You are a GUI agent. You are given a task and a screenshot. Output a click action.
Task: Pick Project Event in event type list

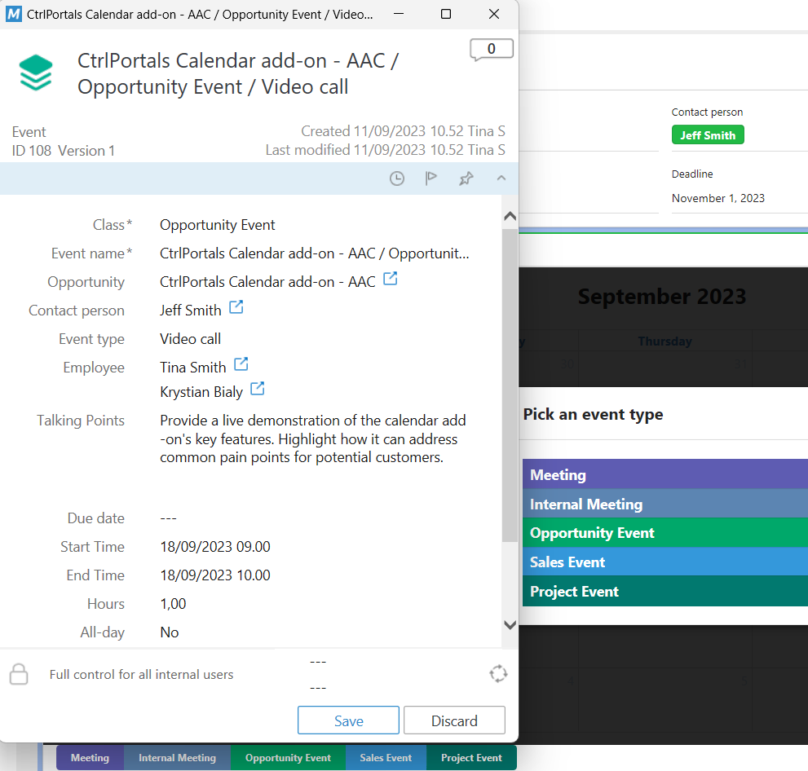pyautogui.click(x=665, y=591)
